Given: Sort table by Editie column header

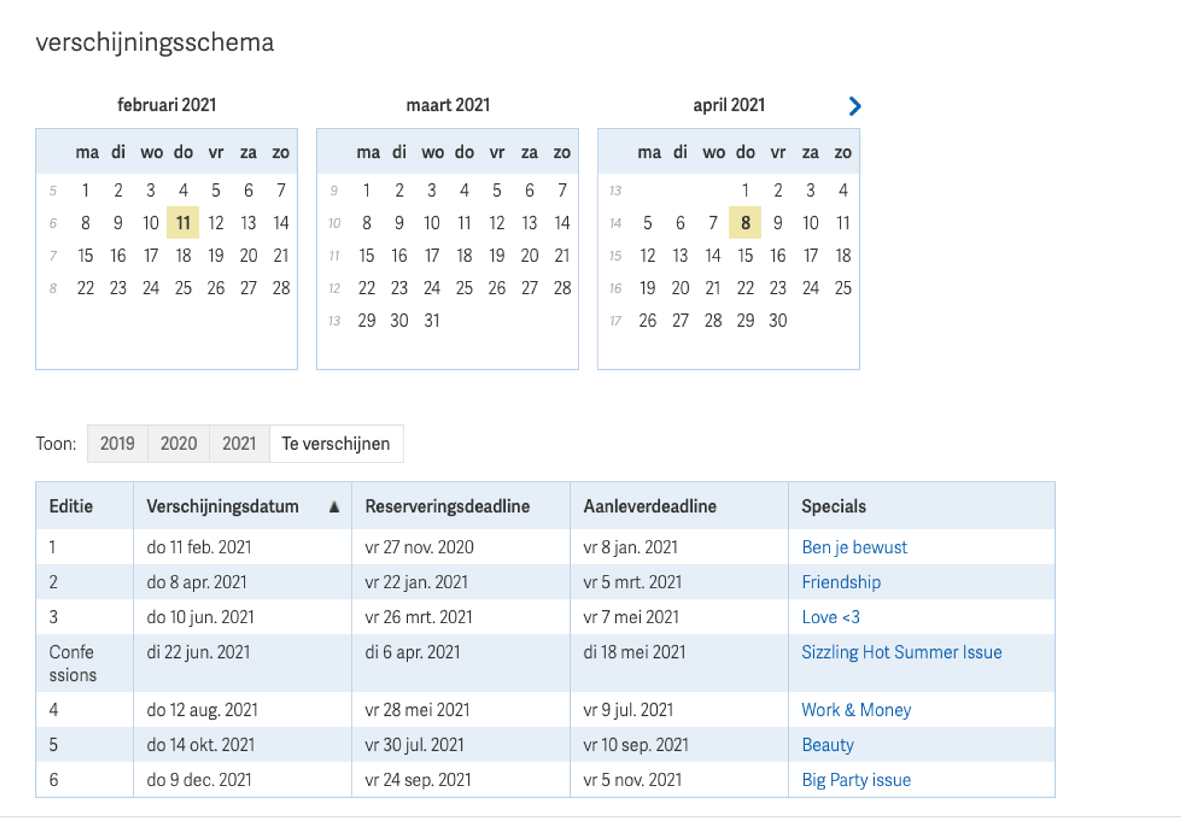Looking at the screenshot, I should pos(71,506).
